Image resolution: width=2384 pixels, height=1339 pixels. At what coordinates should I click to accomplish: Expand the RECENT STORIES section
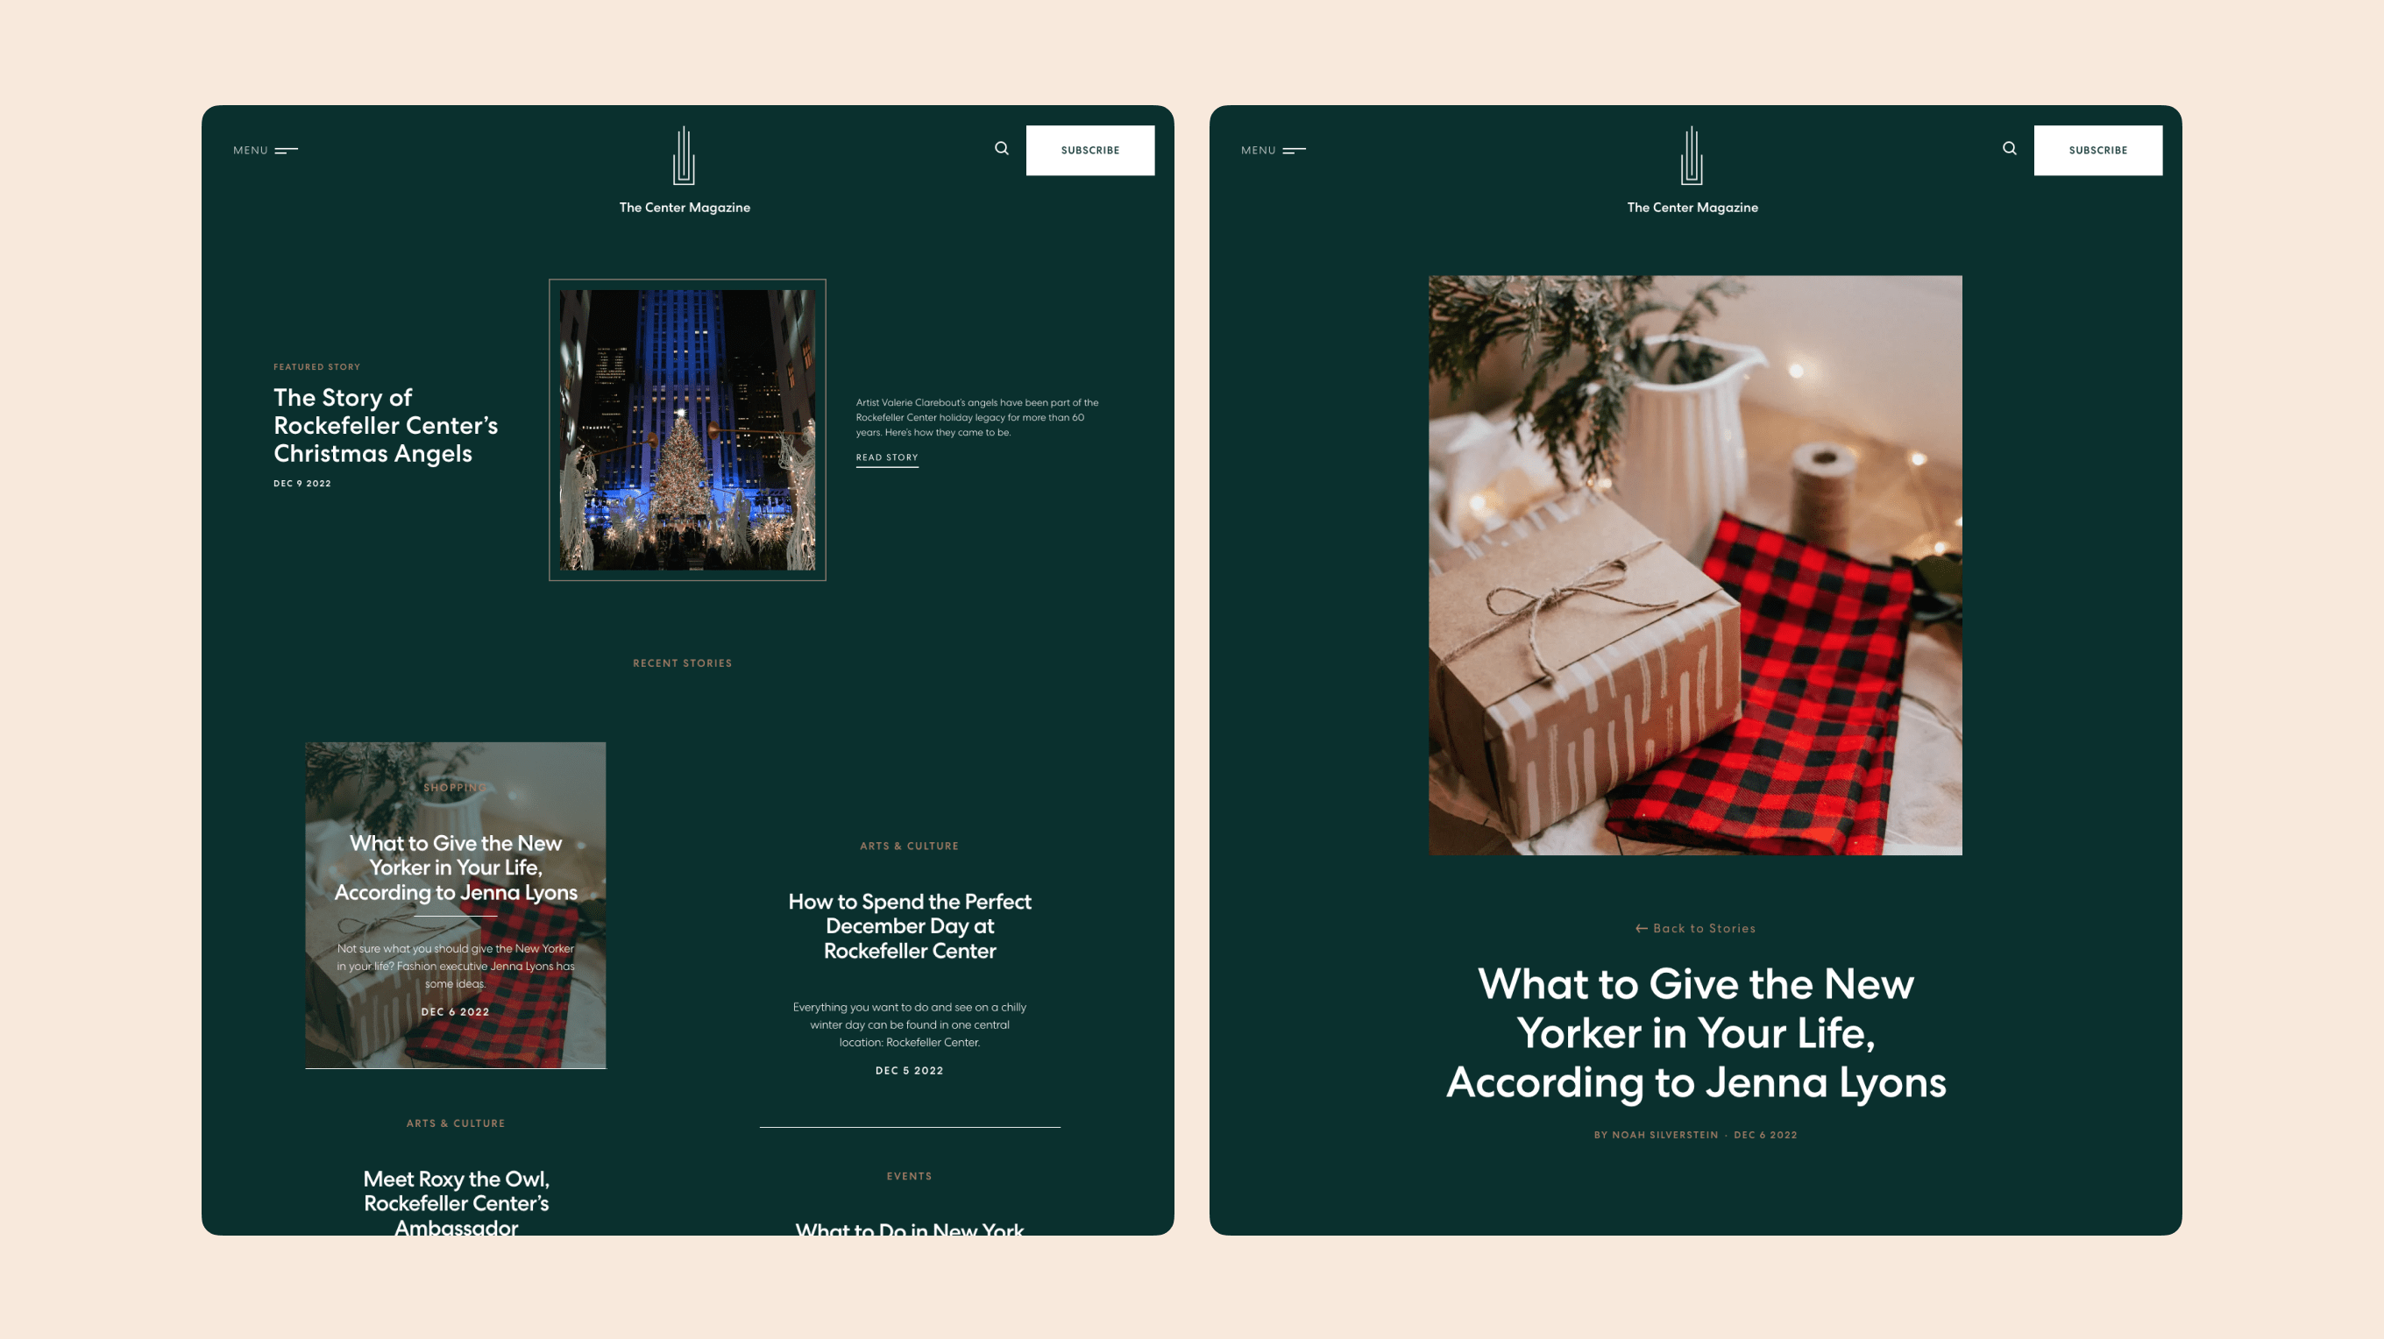click(x=683, y=662)
